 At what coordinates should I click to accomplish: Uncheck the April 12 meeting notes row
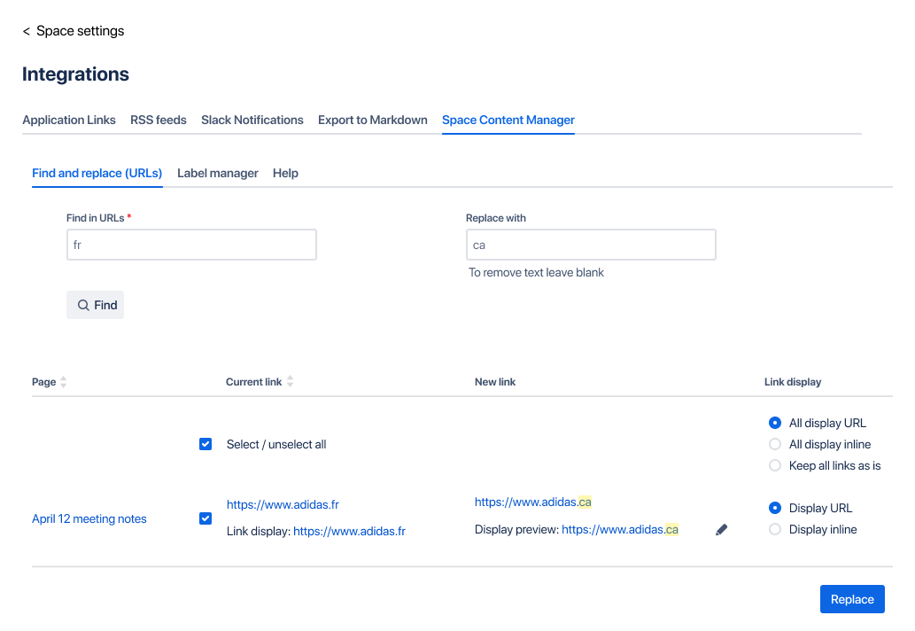[205, 518]
